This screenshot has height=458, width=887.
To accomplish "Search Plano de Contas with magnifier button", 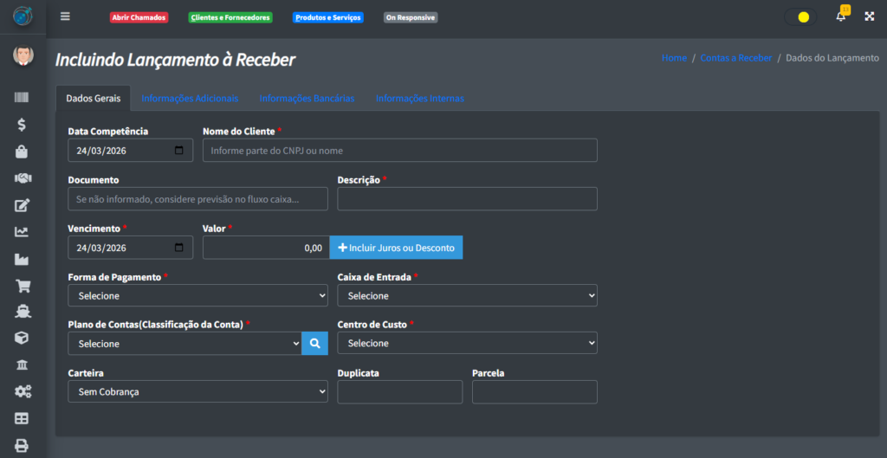I will coord(314,344).
